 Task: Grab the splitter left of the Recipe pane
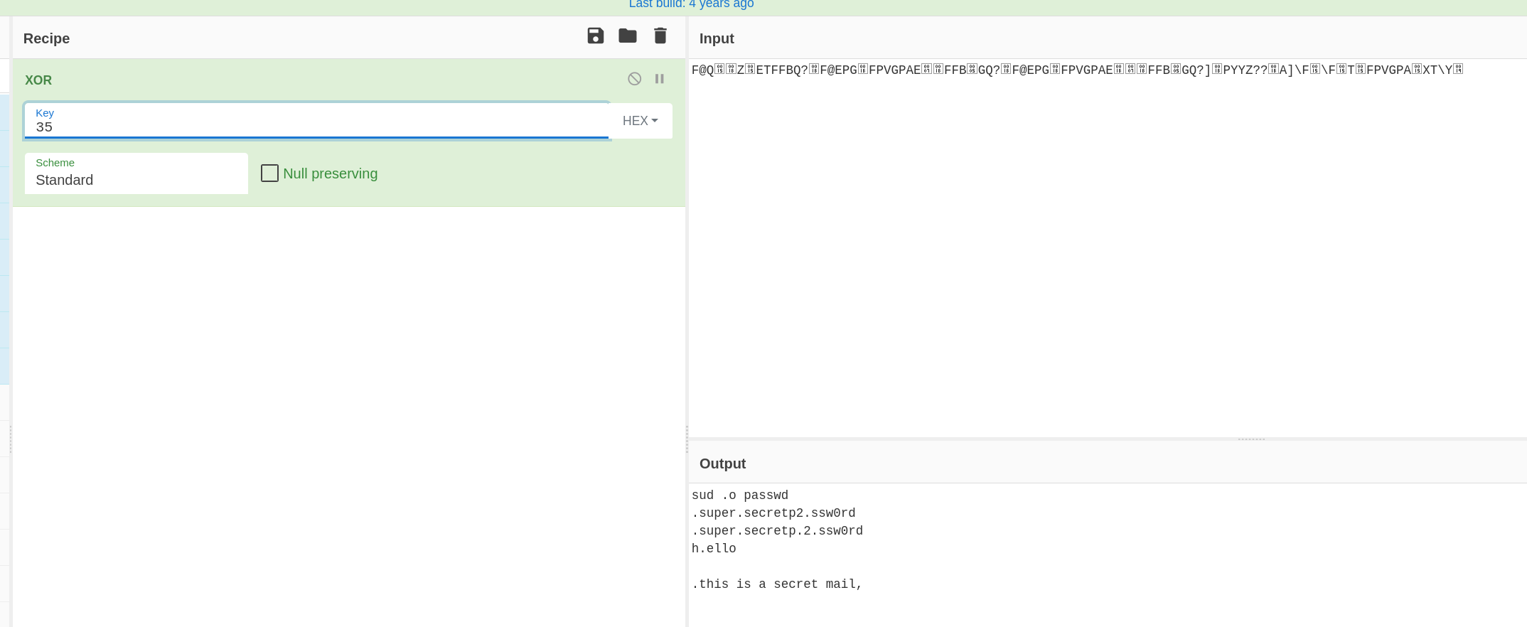(x=11, y=439)
